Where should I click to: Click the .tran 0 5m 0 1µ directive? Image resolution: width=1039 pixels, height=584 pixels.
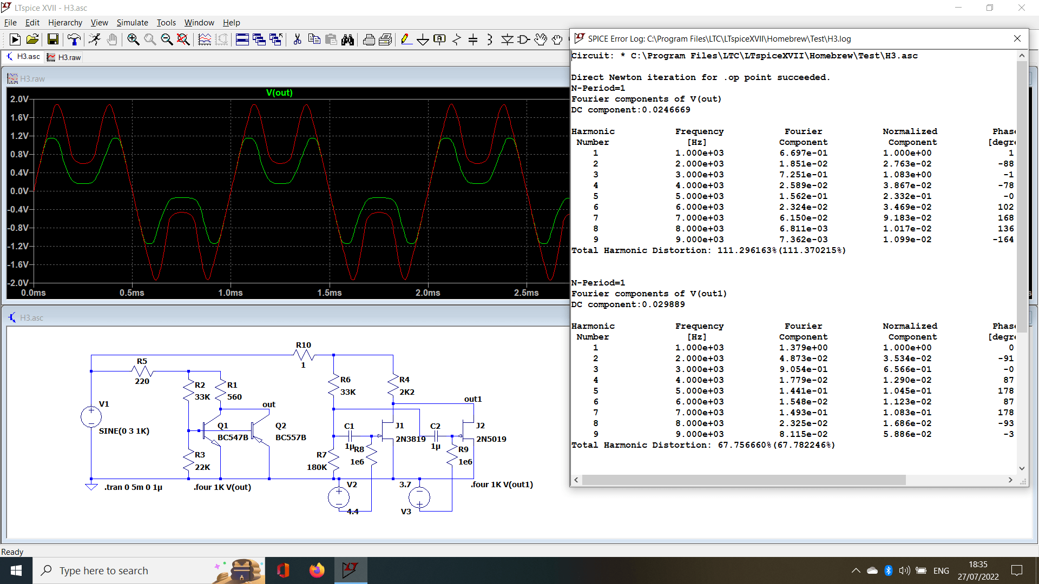133,487
